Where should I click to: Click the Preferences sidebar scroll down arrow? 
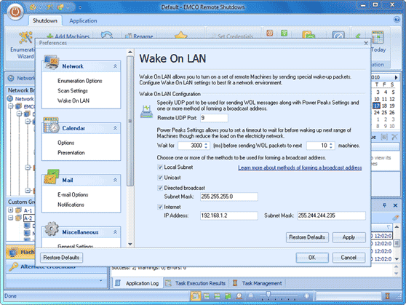tap(130, 244)
